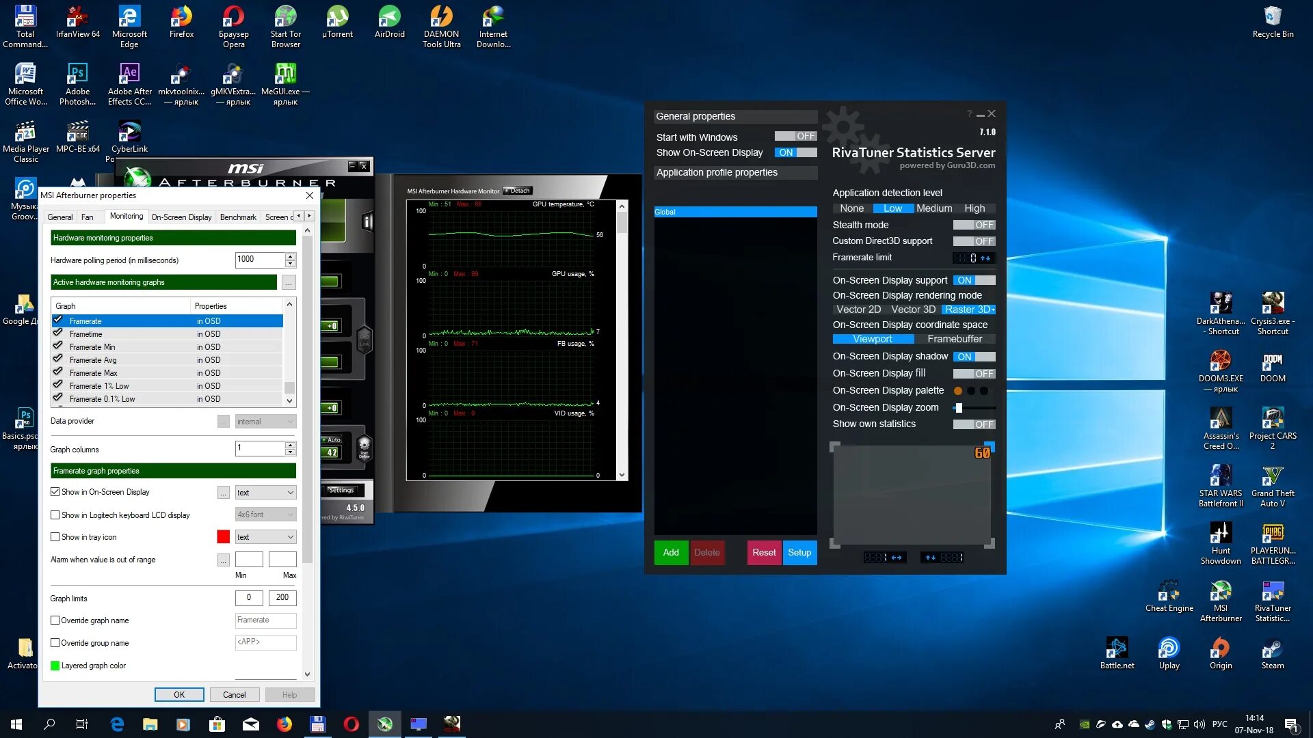Uncheck the Frametime graph row
Viewport: 1313px width, 738px height.
[x=57, y=333]
